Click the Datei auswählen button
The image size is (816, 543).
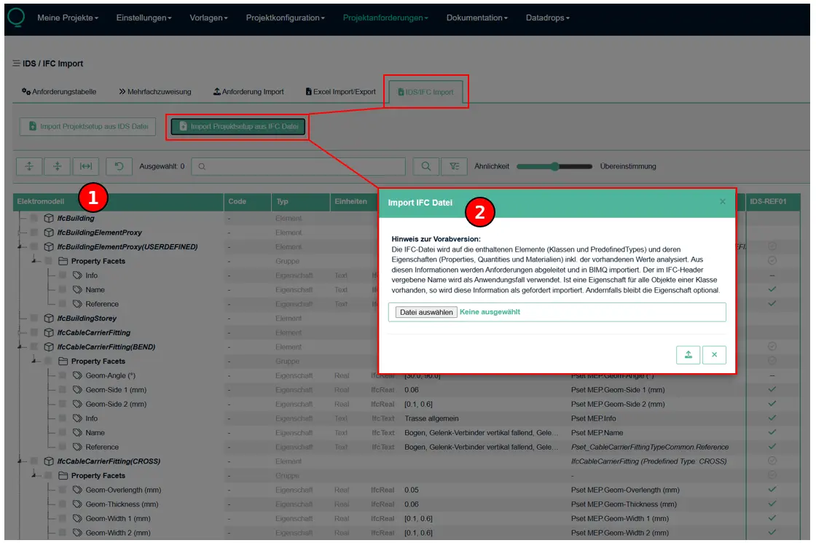pos(426,312)
